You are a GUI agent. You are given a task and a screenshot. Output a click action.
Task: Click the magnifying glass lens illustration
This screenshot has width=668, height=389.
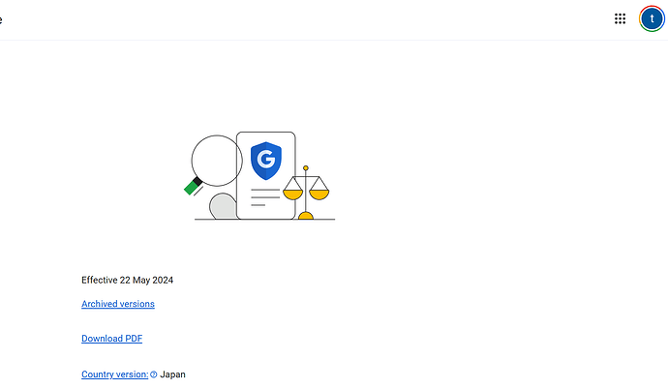217,161
